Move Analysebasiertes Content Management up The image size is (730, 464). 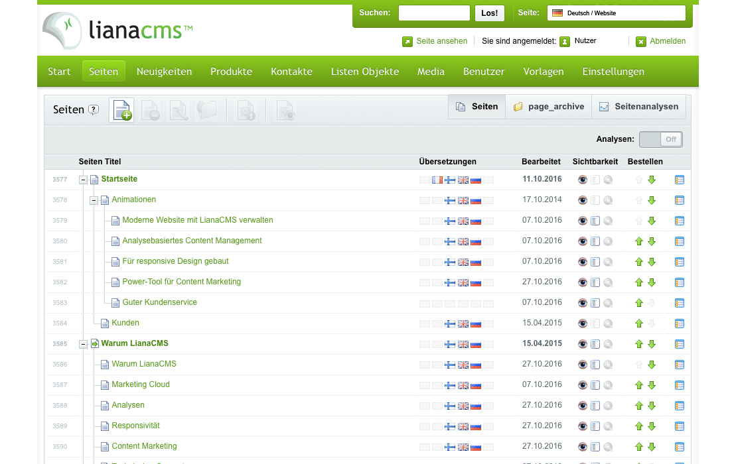638,241
